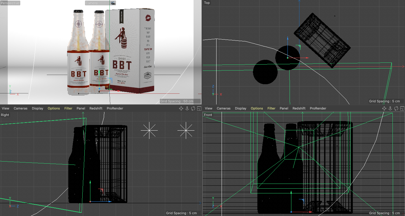Click the 'Grid Spacing : 50 cm' text
The width and height of the screenshot is (405, 216).
[177, 101]
